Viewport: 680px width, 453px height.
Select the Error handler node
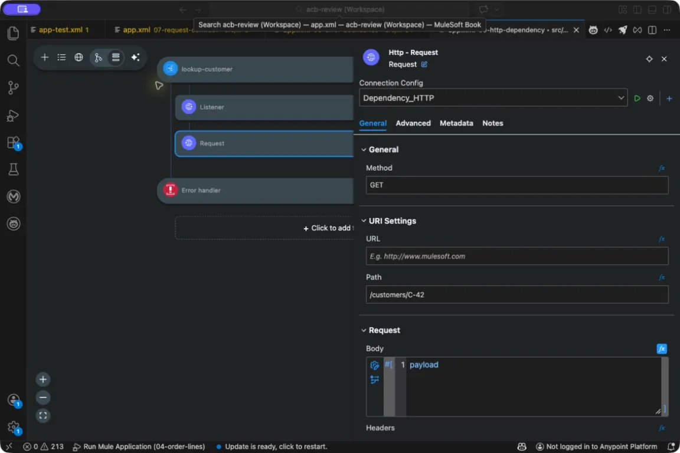click(x=256, y=191)
